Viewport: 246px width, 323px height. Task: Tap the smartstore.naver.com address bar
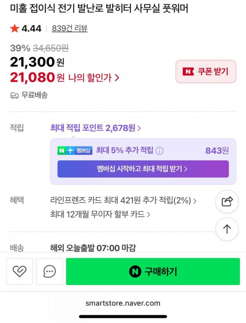123,303
